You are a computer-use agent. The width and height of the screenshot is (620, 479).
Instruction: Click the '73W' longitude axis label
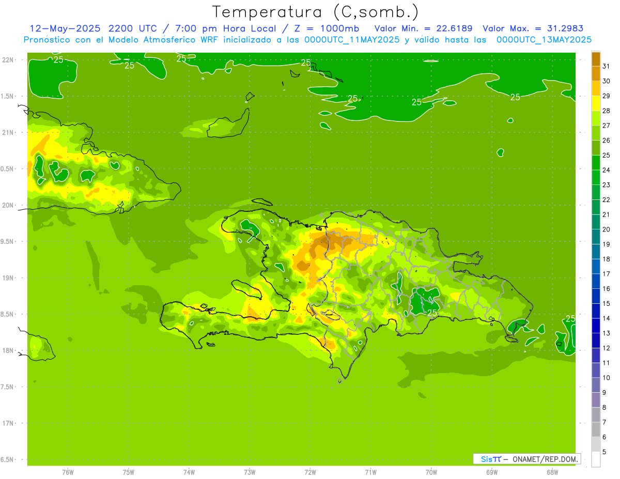[250, 472]
